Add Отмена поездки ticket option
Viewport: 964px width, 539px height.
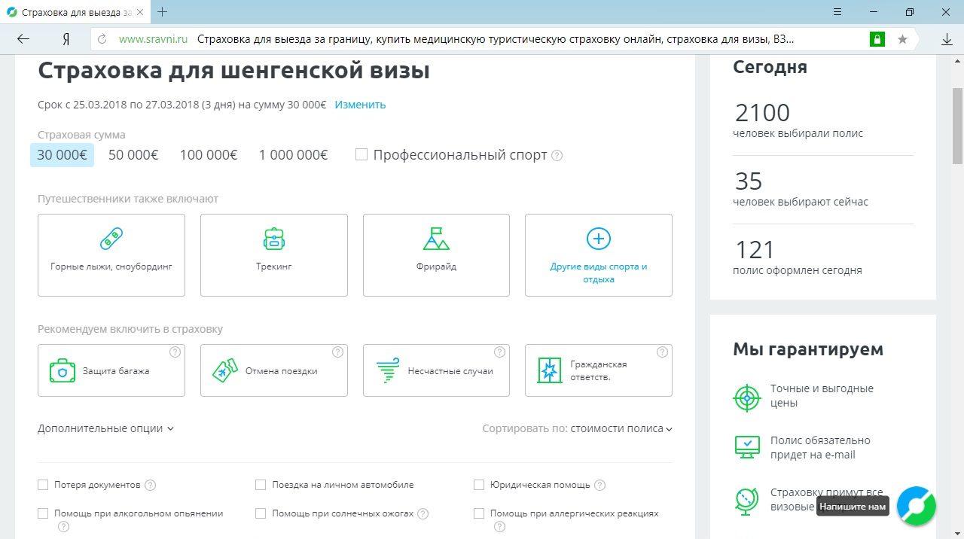click(x=225, y=370)
